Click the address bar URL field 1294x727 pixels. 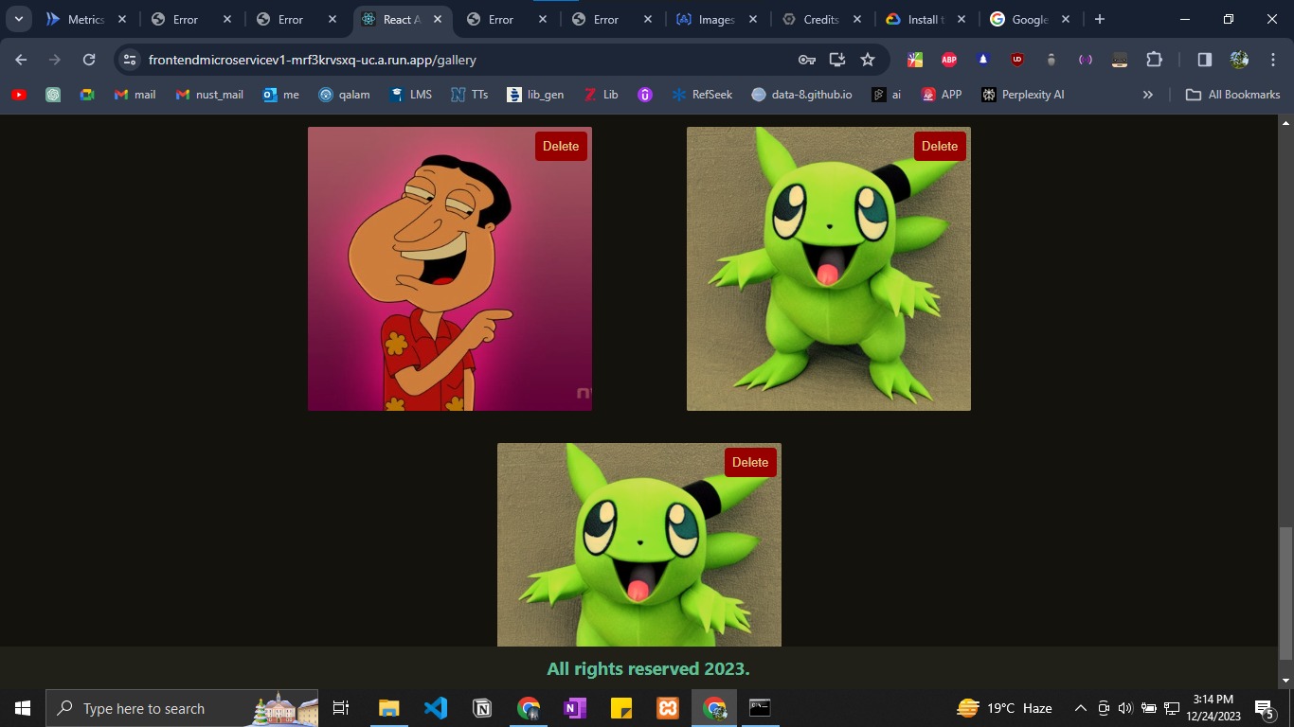(464, 60)
